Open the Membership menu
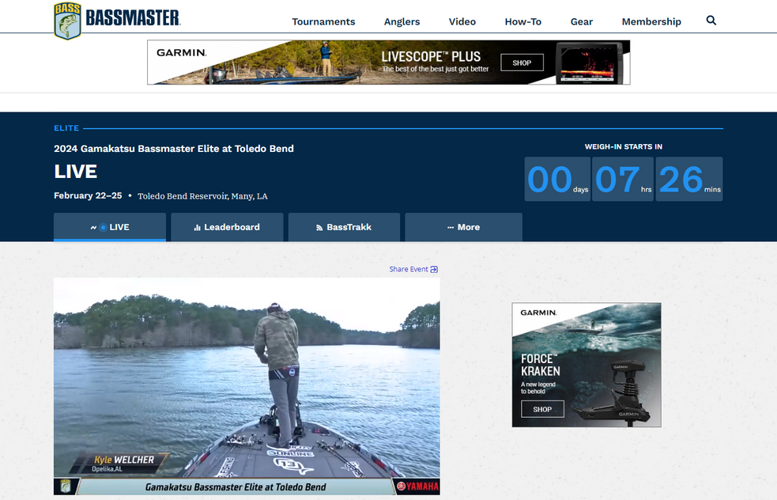The width and height of the screenshot is (777, 500). [x=651, y=22]
